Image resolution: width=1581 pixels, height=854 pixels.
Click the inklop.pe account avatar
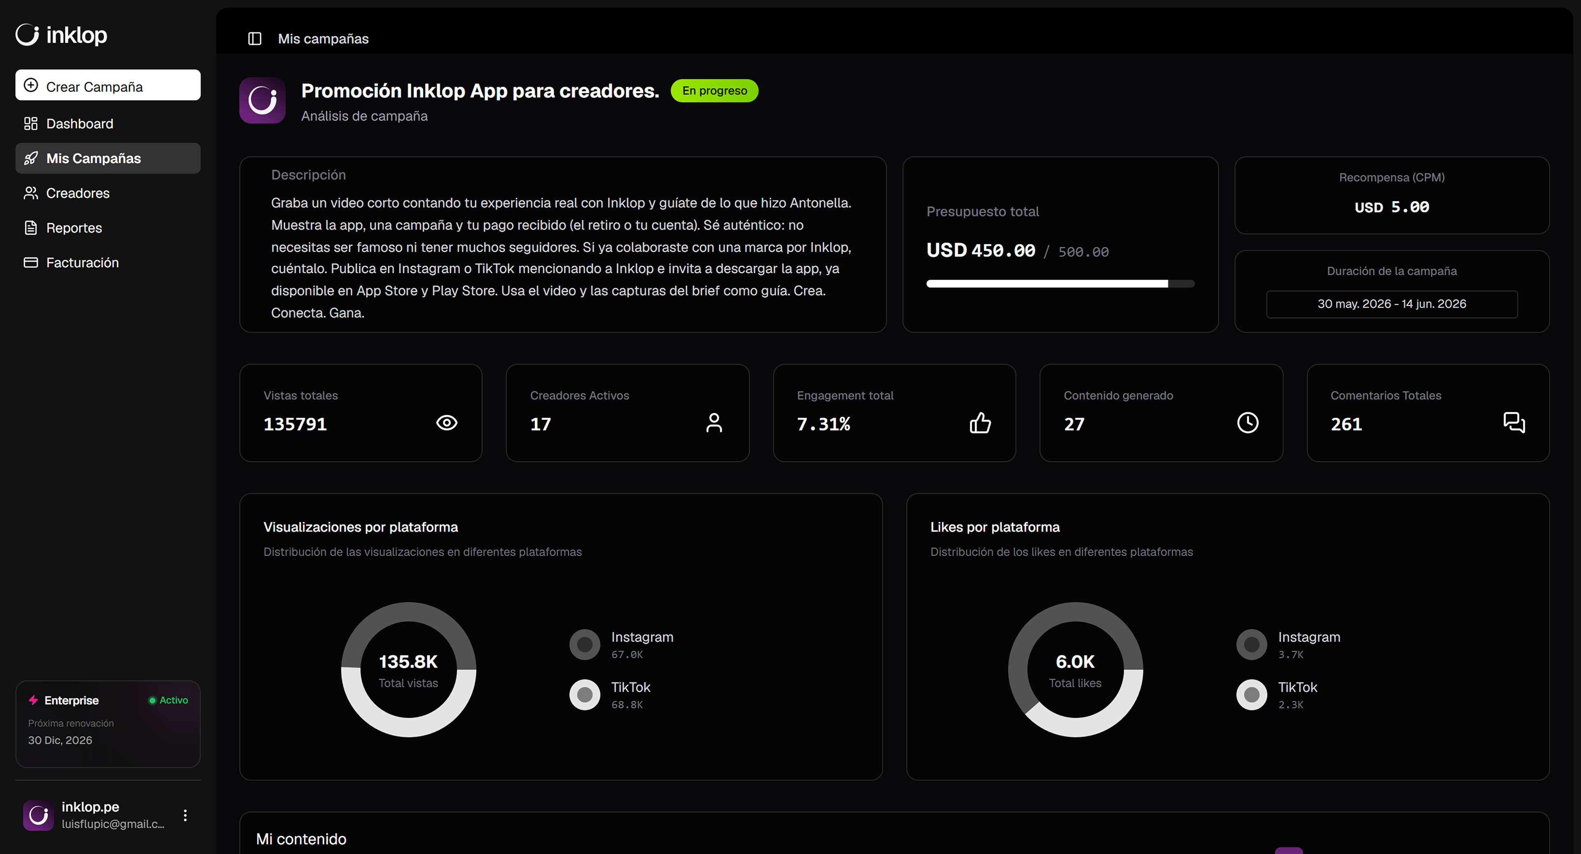[x=39, y=815]
